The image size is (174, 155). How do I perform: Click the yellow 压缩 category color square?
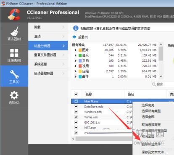click(x=80, y=71)
